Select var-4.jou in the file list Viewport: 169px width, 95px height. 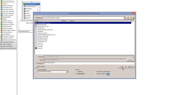(x=40, y=48)
